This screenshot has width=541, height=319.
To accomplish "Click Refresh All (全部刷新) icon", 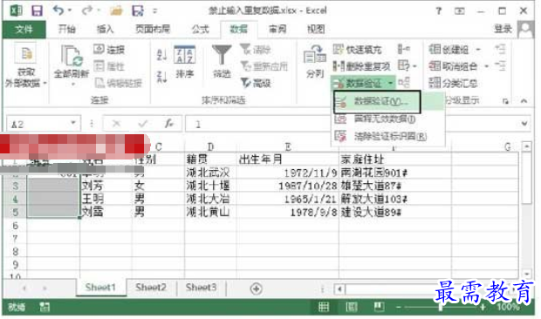I will (x=72, y=57).
